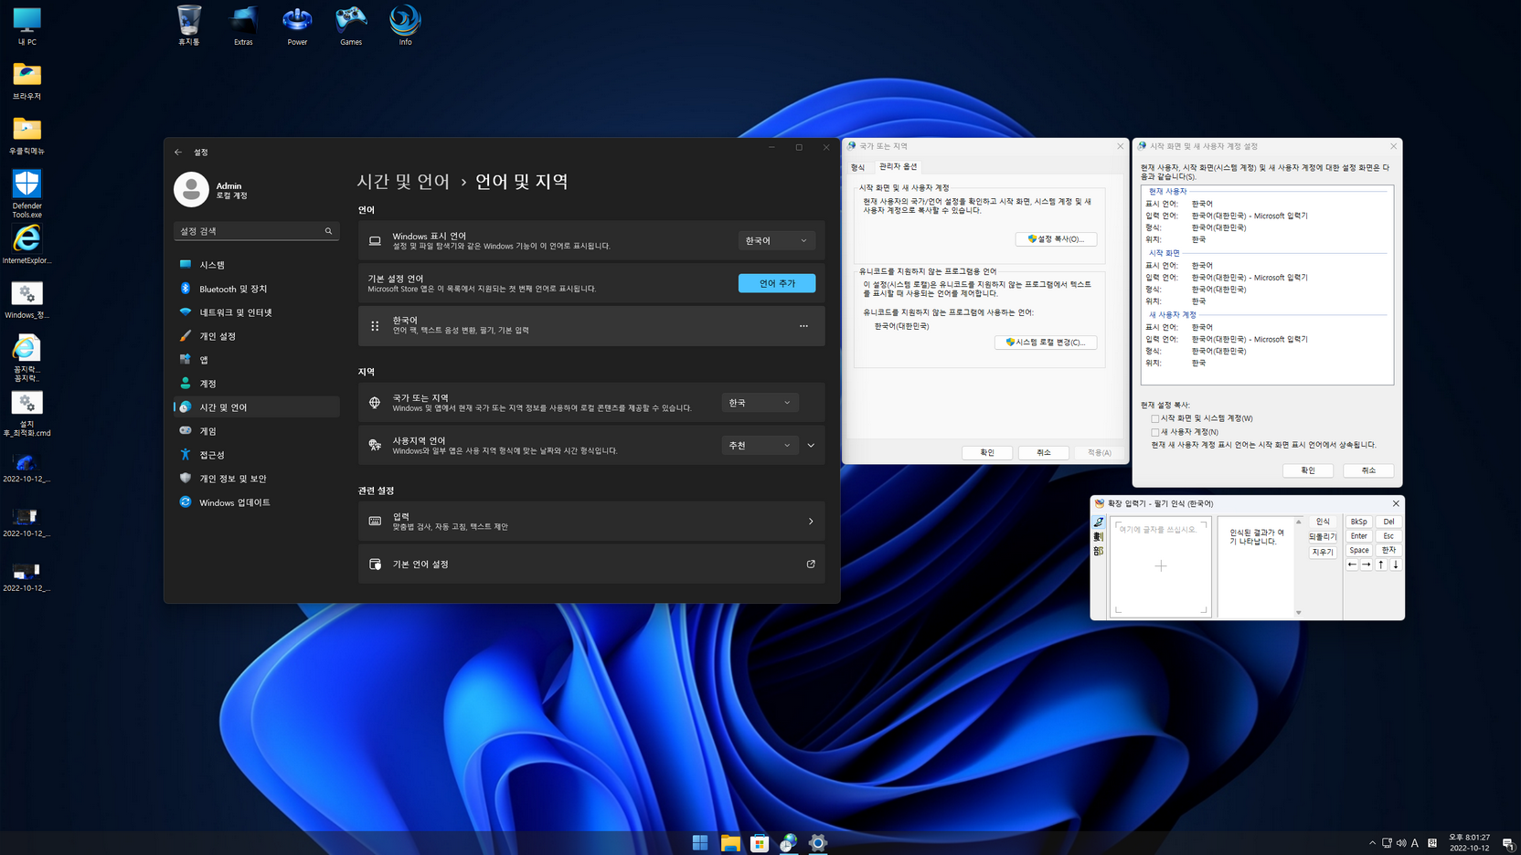
Task: Click 취소 in 국가 또는 지역 dialog
Action: [1044, 452]
